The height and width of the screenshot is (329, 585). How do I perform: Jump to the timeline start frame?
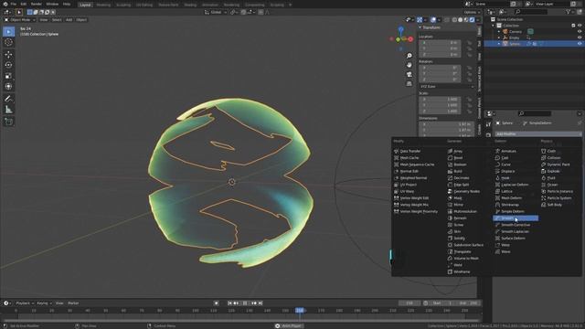pos(229,303)
